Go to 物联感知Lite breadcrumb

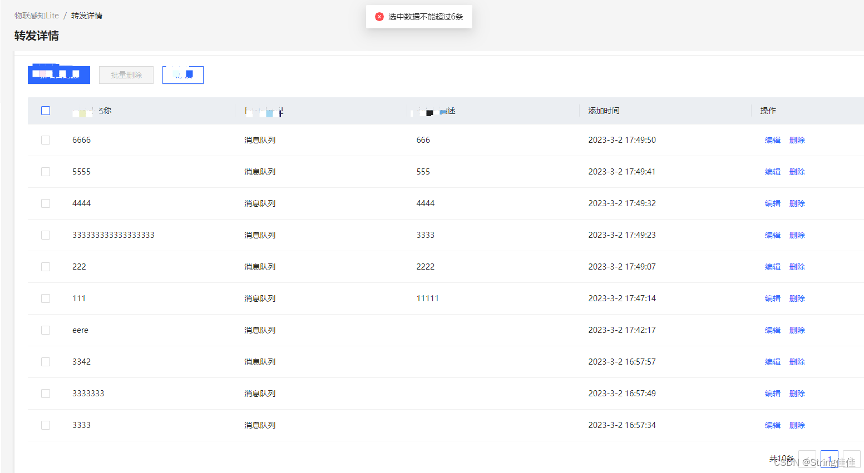tap(37, 16)
